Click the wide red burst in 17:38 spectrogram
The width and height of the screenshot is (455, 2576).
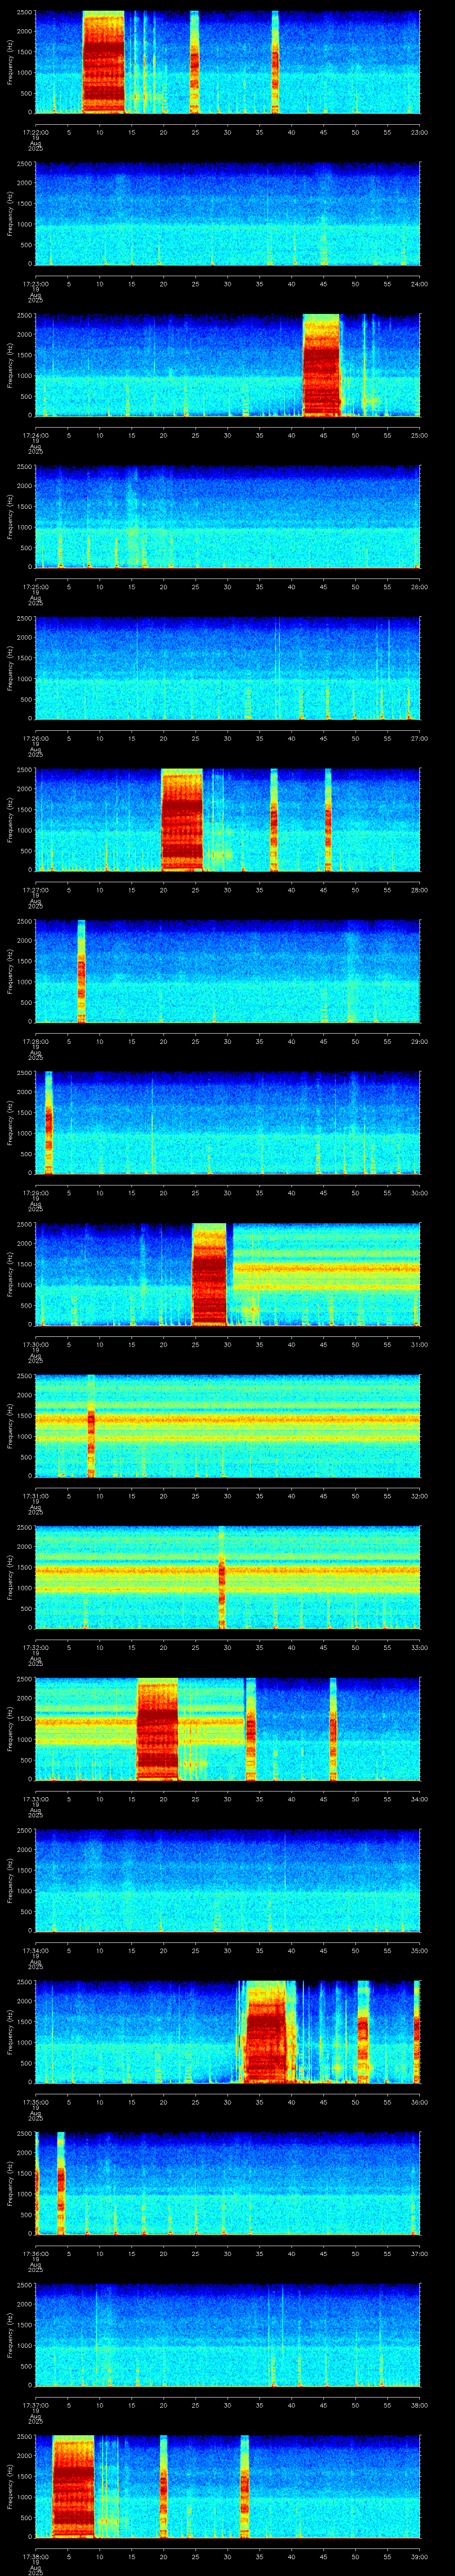click(x=73, y=2487)
